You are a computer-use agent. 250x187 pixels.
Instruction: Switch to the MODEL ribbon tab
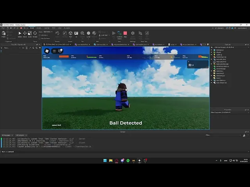[x=39, y=28]
